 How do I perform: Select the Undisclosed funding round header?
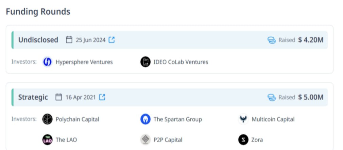coord(170,40)
